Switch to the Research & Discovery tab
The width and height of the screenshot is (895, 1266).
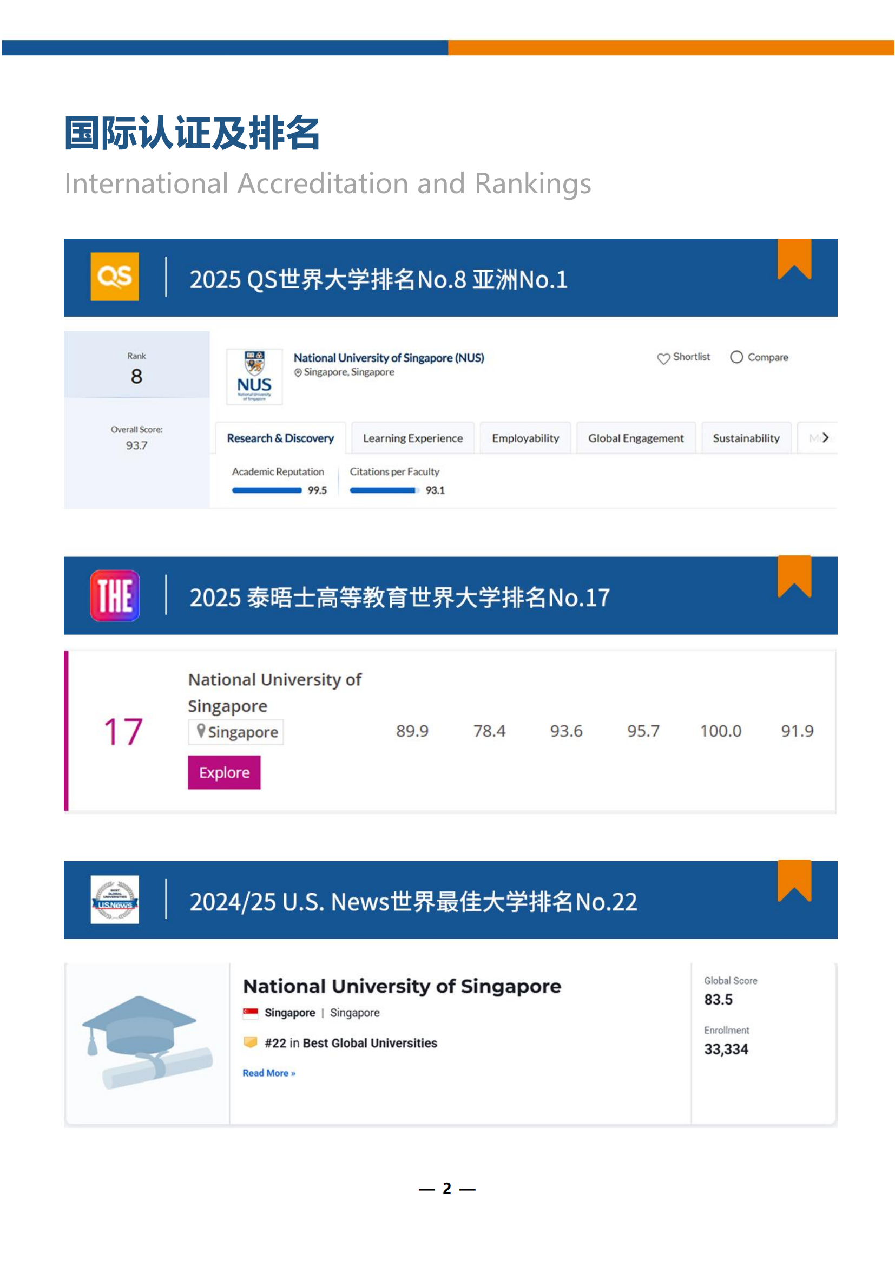coord(280,438)
